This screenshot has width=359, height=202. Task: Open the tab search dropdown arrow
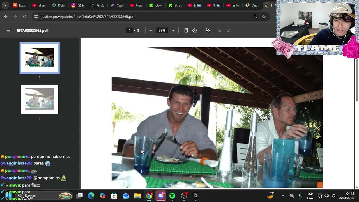coord(5,5)
